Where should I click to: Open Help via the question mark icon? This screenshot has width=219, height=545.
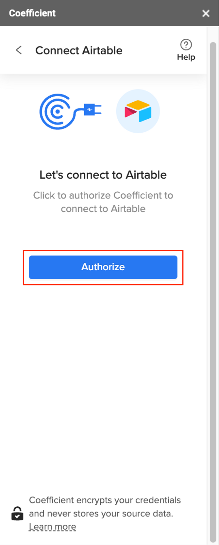point(186,45)
